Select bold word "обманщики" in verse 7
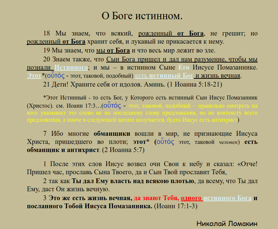Image resolution: width=278 pixels, height=229 pixels. 112,134
